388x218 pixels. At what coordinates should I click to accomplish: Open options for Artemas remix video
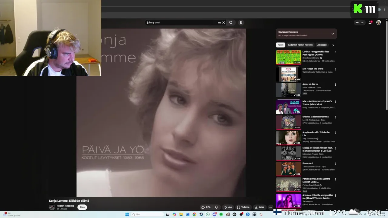(335, 196)
